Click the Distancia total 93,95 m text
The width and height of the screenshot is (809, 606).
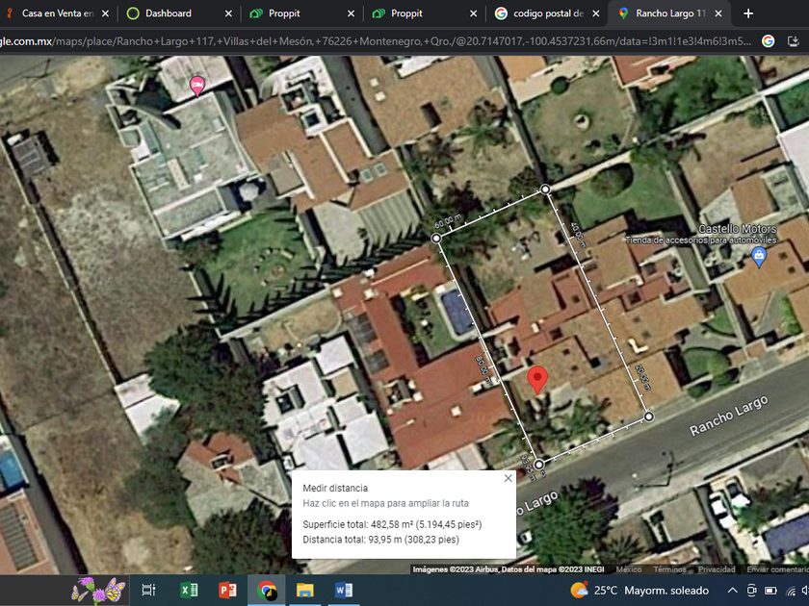pyautogui.click(x=380, y=540)
